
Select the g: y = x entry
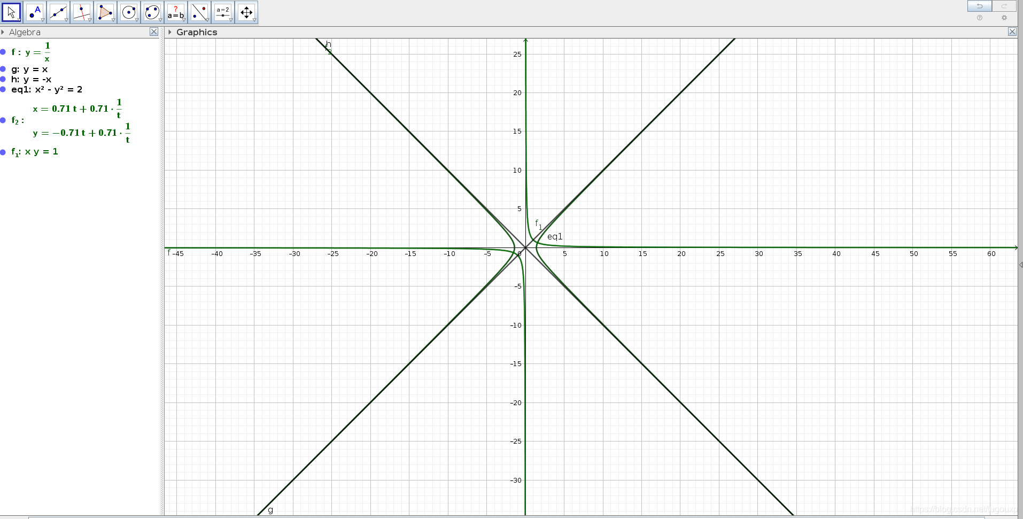(29, 69)
